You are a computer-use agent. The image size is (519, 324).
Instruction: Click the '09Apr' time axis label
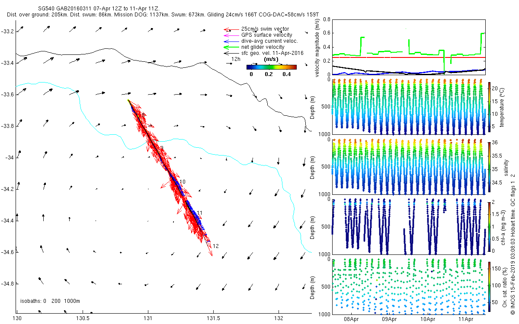point(390,320)
